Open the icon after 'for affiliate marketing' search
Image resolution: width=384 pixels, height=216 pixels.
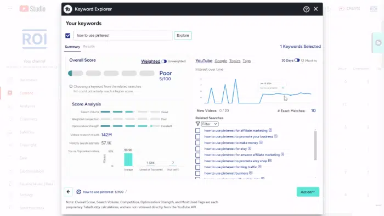click(270, 130)
